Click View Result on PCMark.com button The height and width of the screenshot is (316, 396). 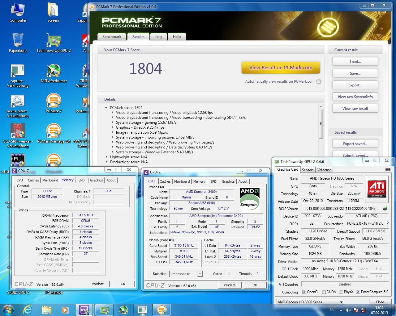(281, 67)
